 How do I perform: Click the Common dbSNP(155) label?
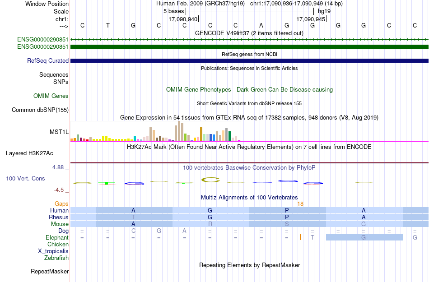[40, 110]
